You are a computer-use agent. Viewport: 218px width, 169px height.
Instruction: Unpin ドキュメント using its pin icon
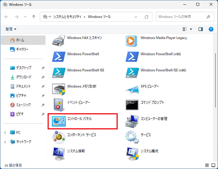(x=43, y=86)
